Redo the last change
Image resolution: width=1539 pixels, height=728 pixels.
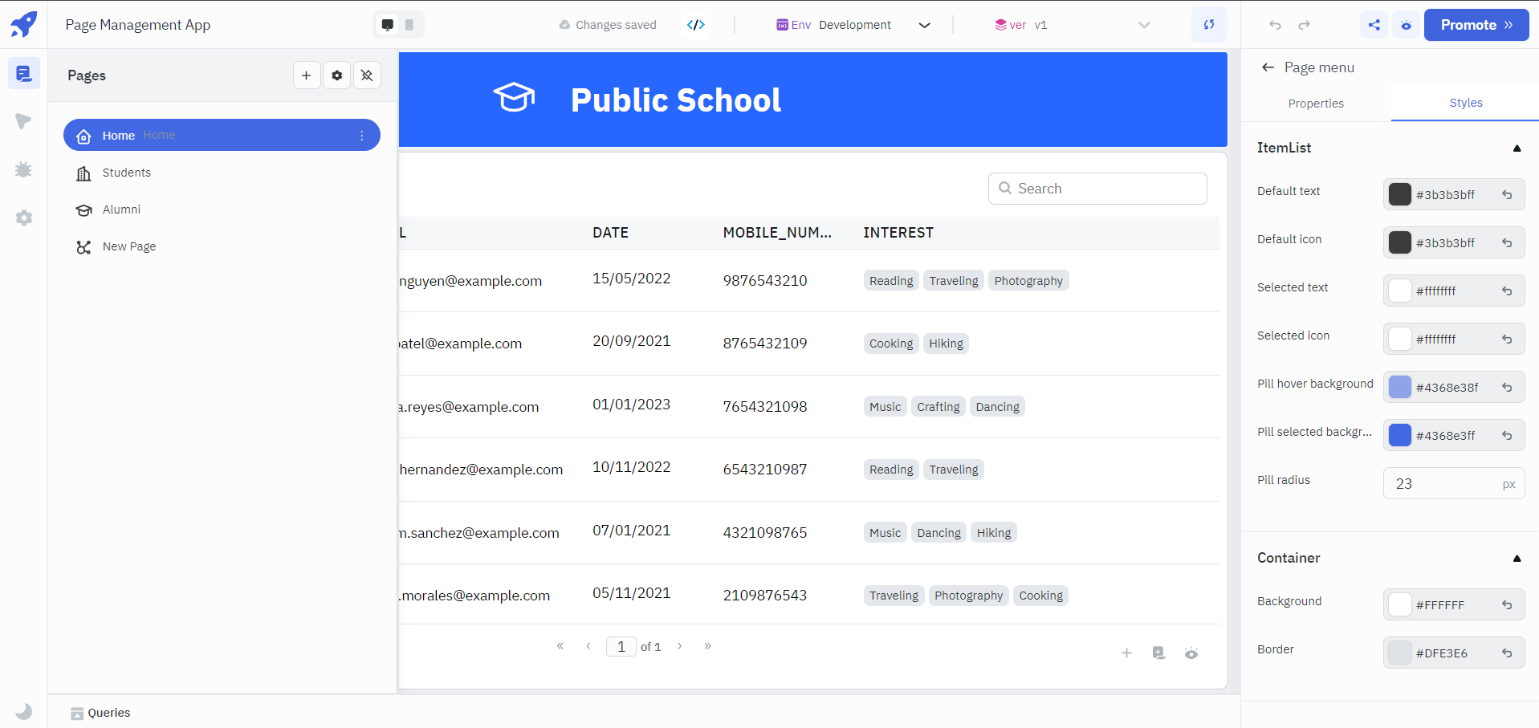(x=1305, y=25)
